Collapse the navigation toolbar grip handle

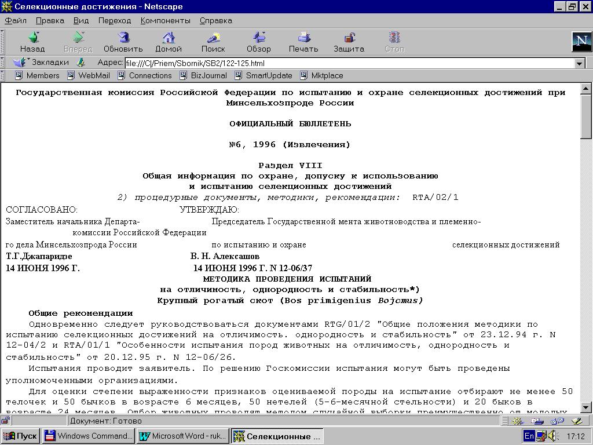[x=2, y=42]
